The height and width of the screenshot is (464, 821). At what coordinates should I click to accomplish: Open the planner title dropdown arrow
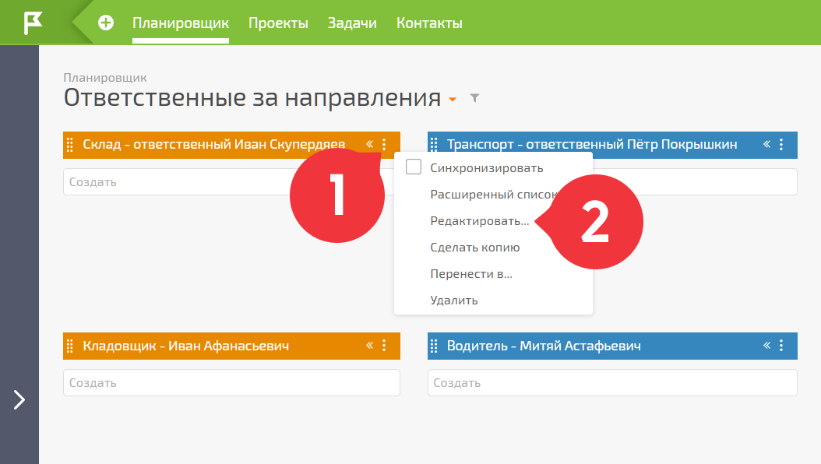(453, 100)
